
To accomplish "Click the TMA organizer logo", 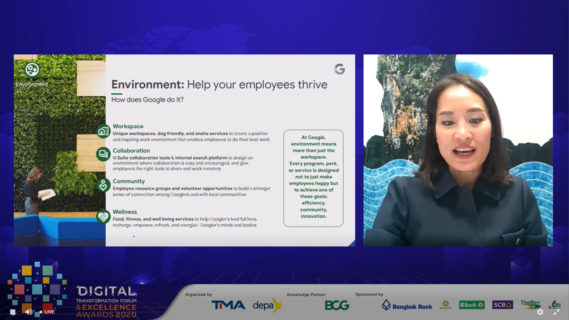I will point(228,305).
